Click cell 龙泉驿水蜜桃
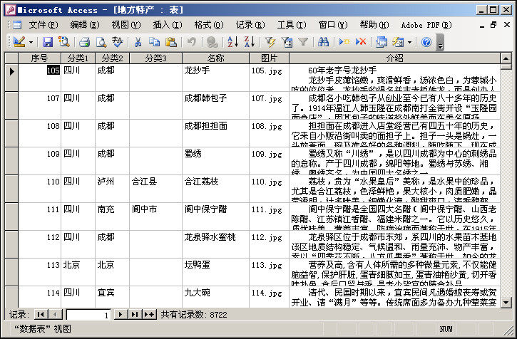The height and width of the screenshot is (339, 517). [x=215, y=244]
